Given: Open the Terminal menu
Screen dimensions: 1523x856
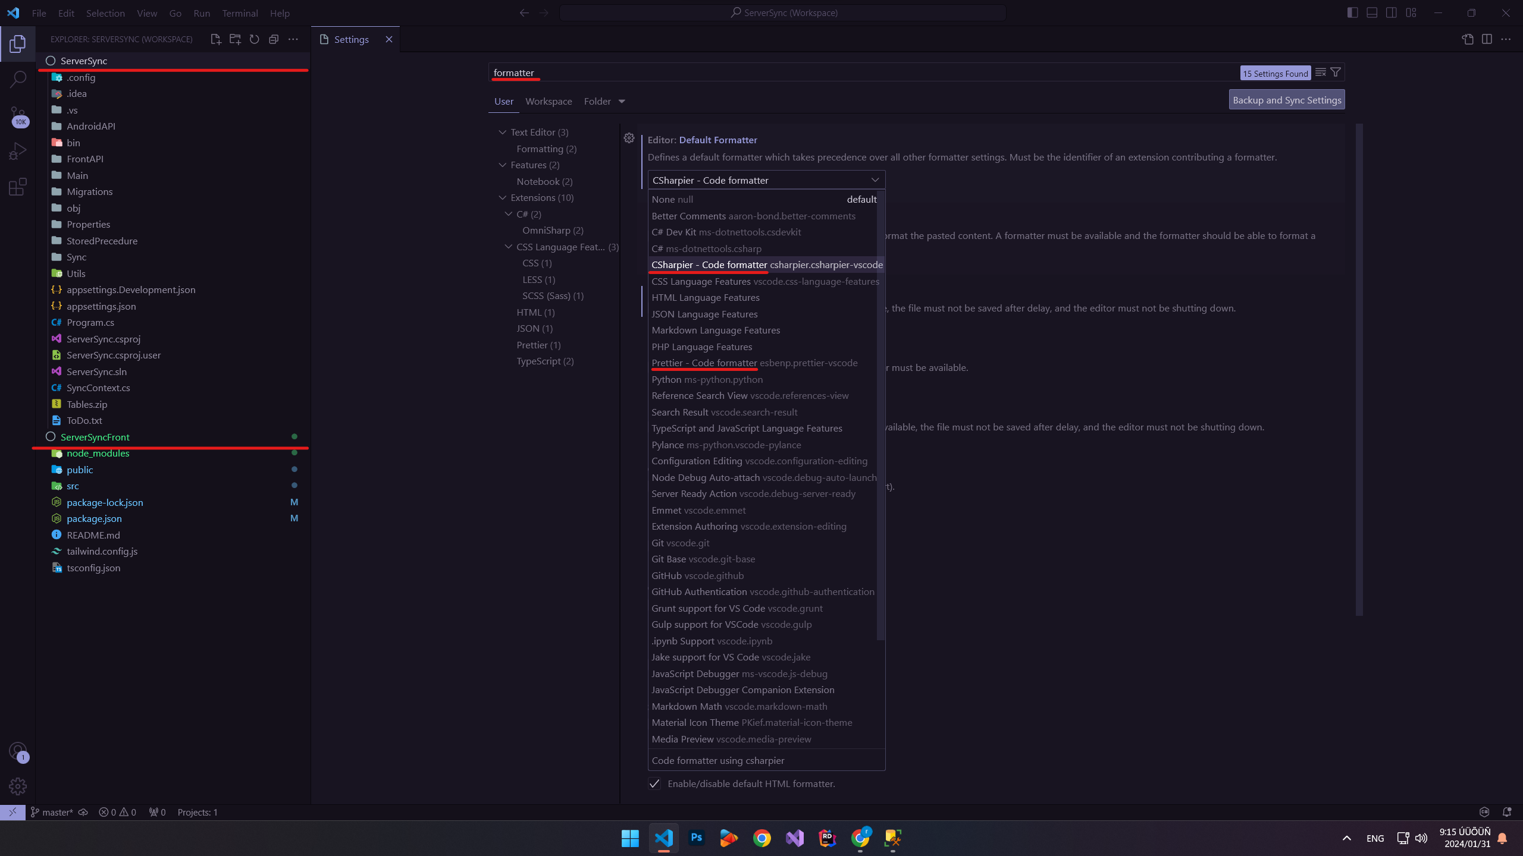Looking at the screenshot, I should click(x=240, y=13).
